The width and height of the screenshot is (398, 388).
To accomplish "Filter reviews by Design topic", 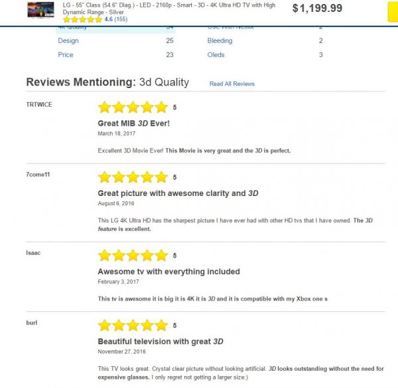I will [x=68, y=40].
